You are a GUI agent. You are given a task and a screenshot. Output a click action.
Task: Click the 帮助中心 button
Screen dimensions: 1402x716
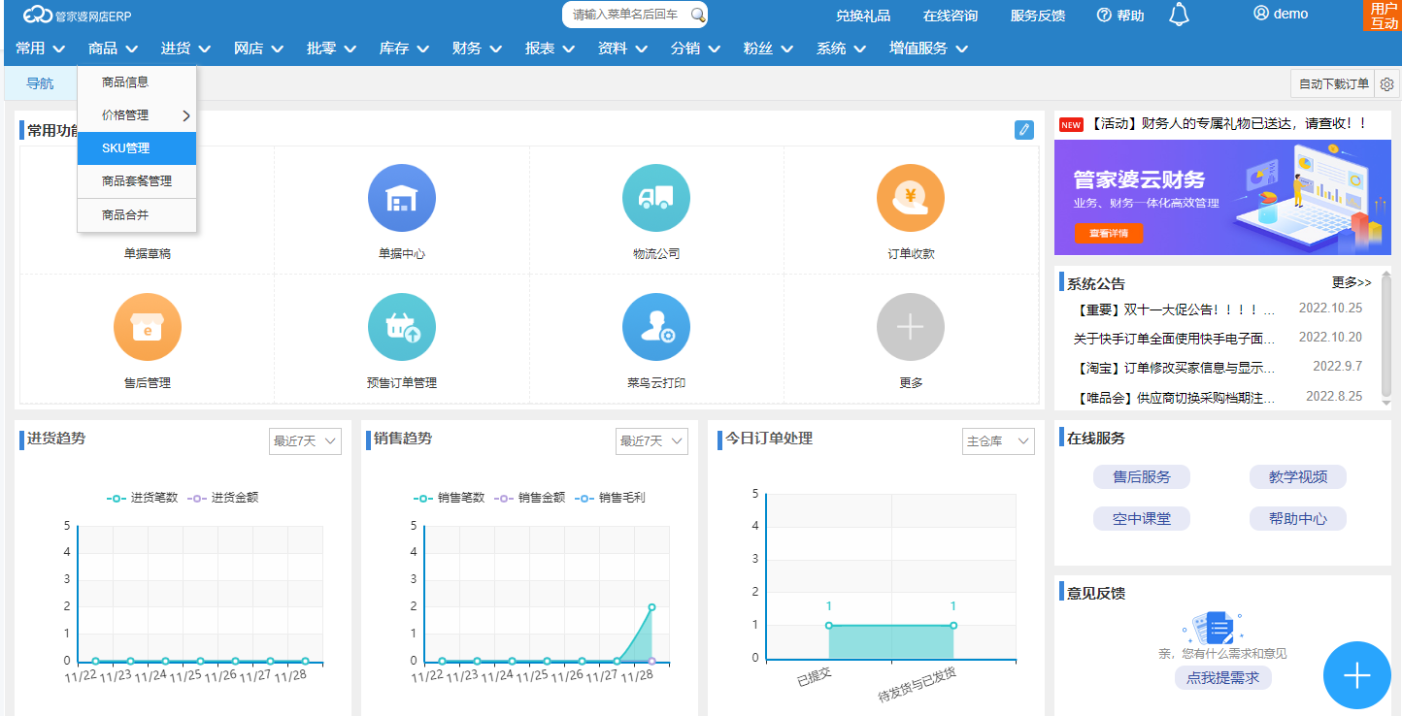click(x=1298, y=519)
